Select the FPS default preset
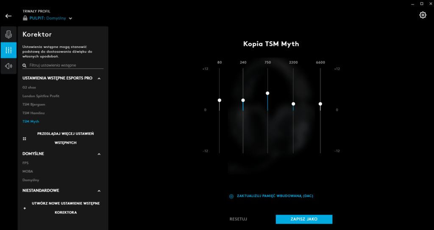Viewport: 434px width, 230px height. click(x=26, y=163)
